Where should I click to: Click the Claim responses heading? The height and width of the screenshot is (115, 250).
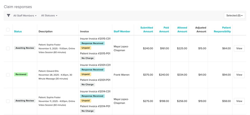(x=18, y=7)
